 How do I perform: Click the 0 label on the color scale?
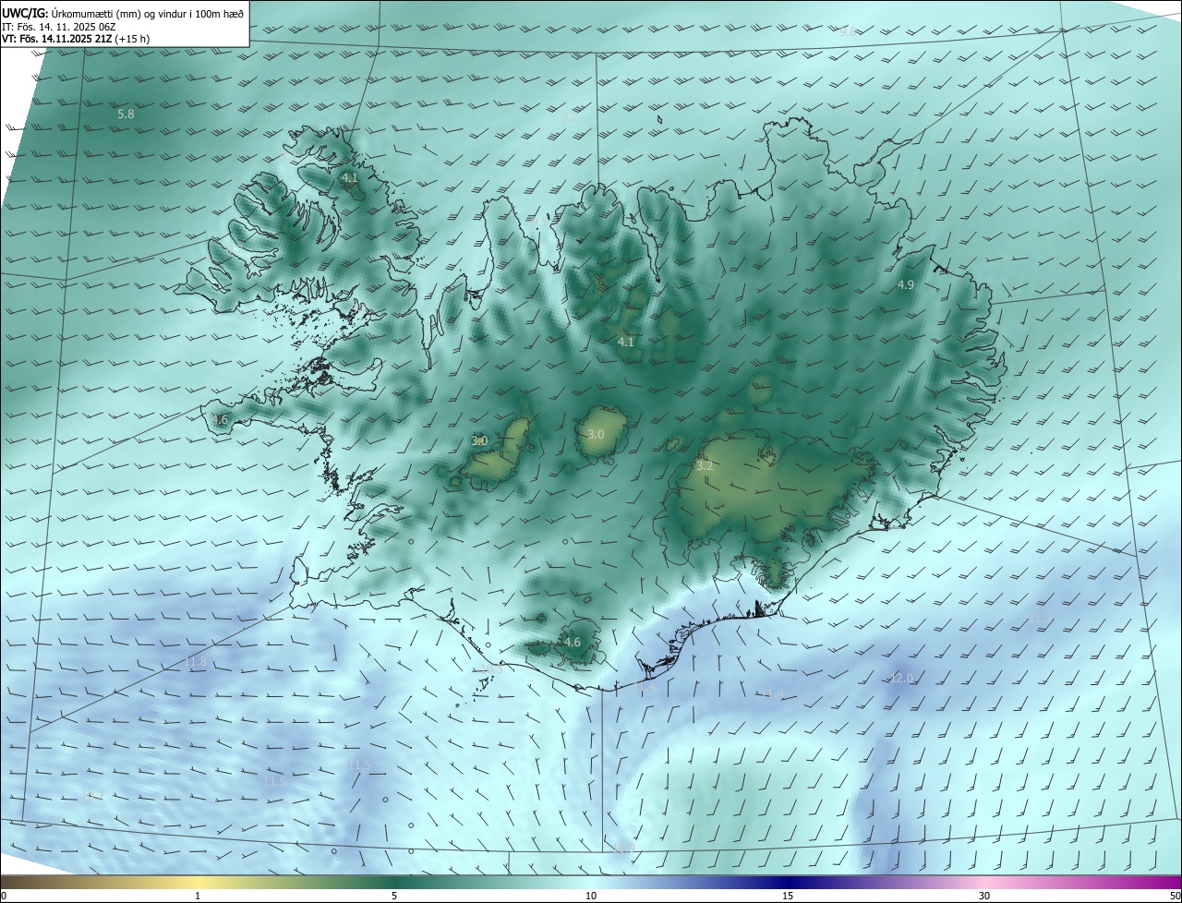3,896
